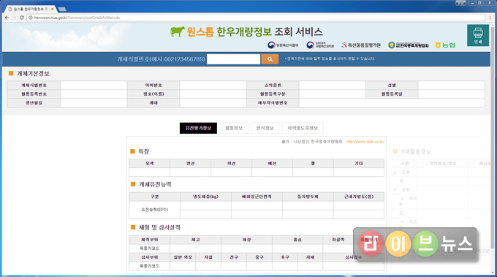This screenshot has width=497, height=277.
Task: Open a new browser tab
Action: click(62, 9)
